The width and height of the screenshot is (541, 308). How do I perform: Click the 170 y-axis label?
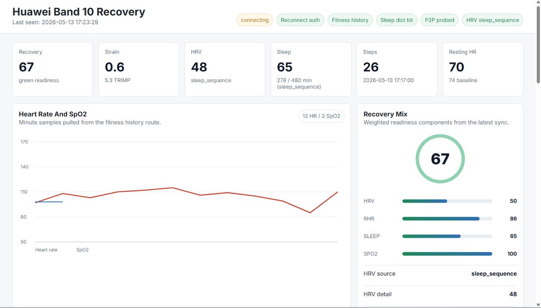click(24, 142)
